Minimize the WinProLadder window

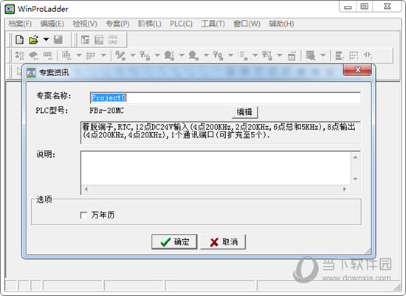348,7
